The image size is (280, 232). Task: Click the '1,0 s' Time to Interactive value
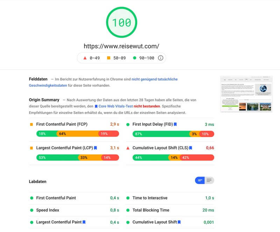click(x=210, y=198)
